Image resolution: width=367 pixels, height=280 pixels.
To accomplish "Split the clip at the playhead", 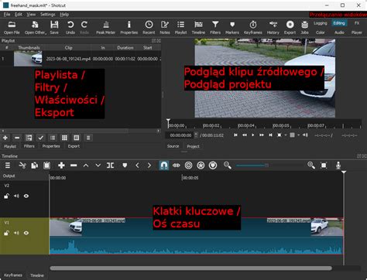I will point(110,166).
